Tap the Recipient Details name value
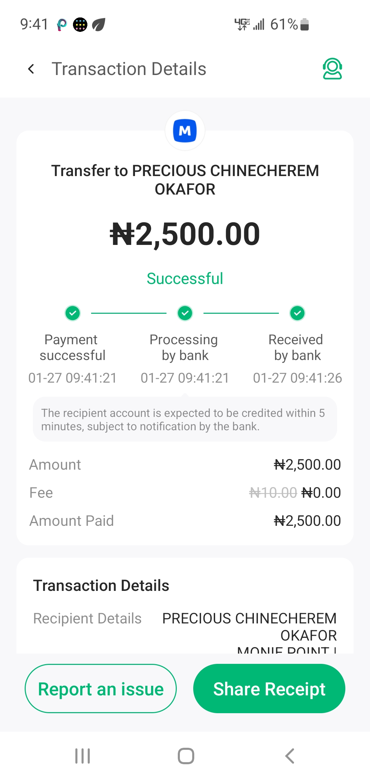This screenshot has width=370, height=781. 249,627
